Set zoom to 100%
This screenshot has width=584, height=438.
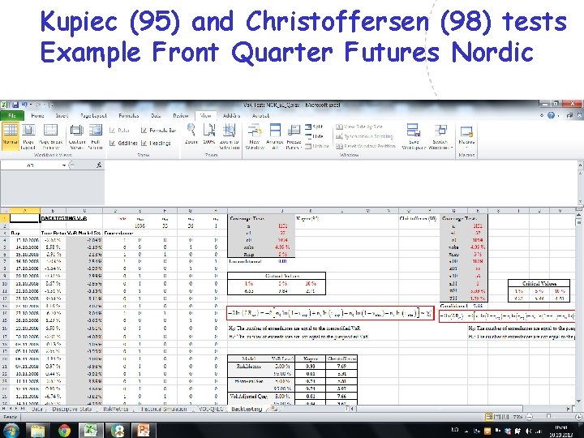pos(209,134)
